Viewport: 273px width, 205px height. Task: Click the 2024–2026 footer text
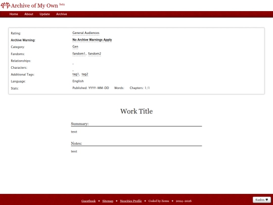point(184,201)
